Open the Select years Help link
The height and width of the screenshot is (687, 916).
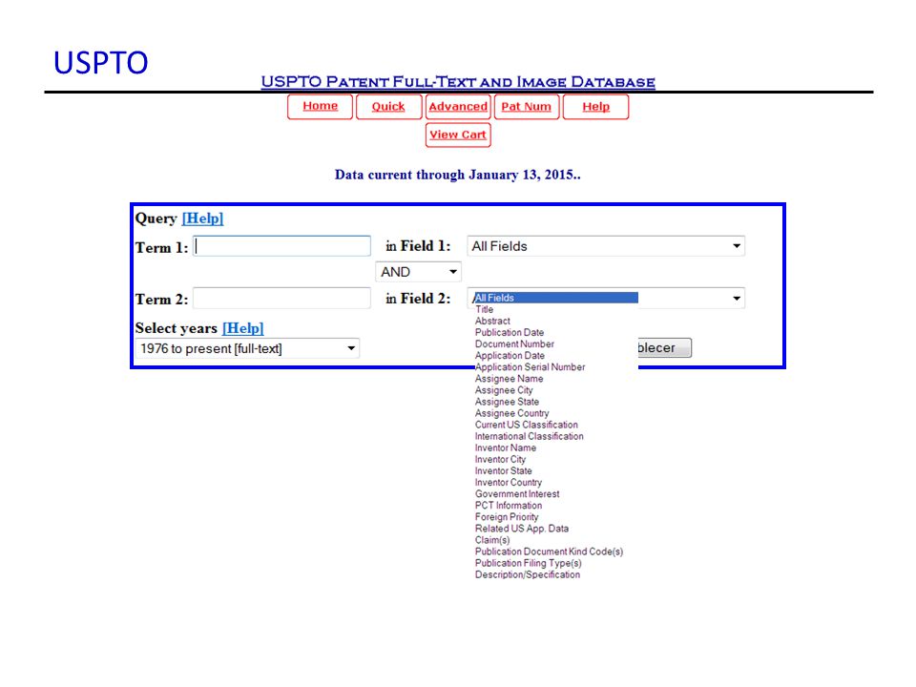click(243, 328)
